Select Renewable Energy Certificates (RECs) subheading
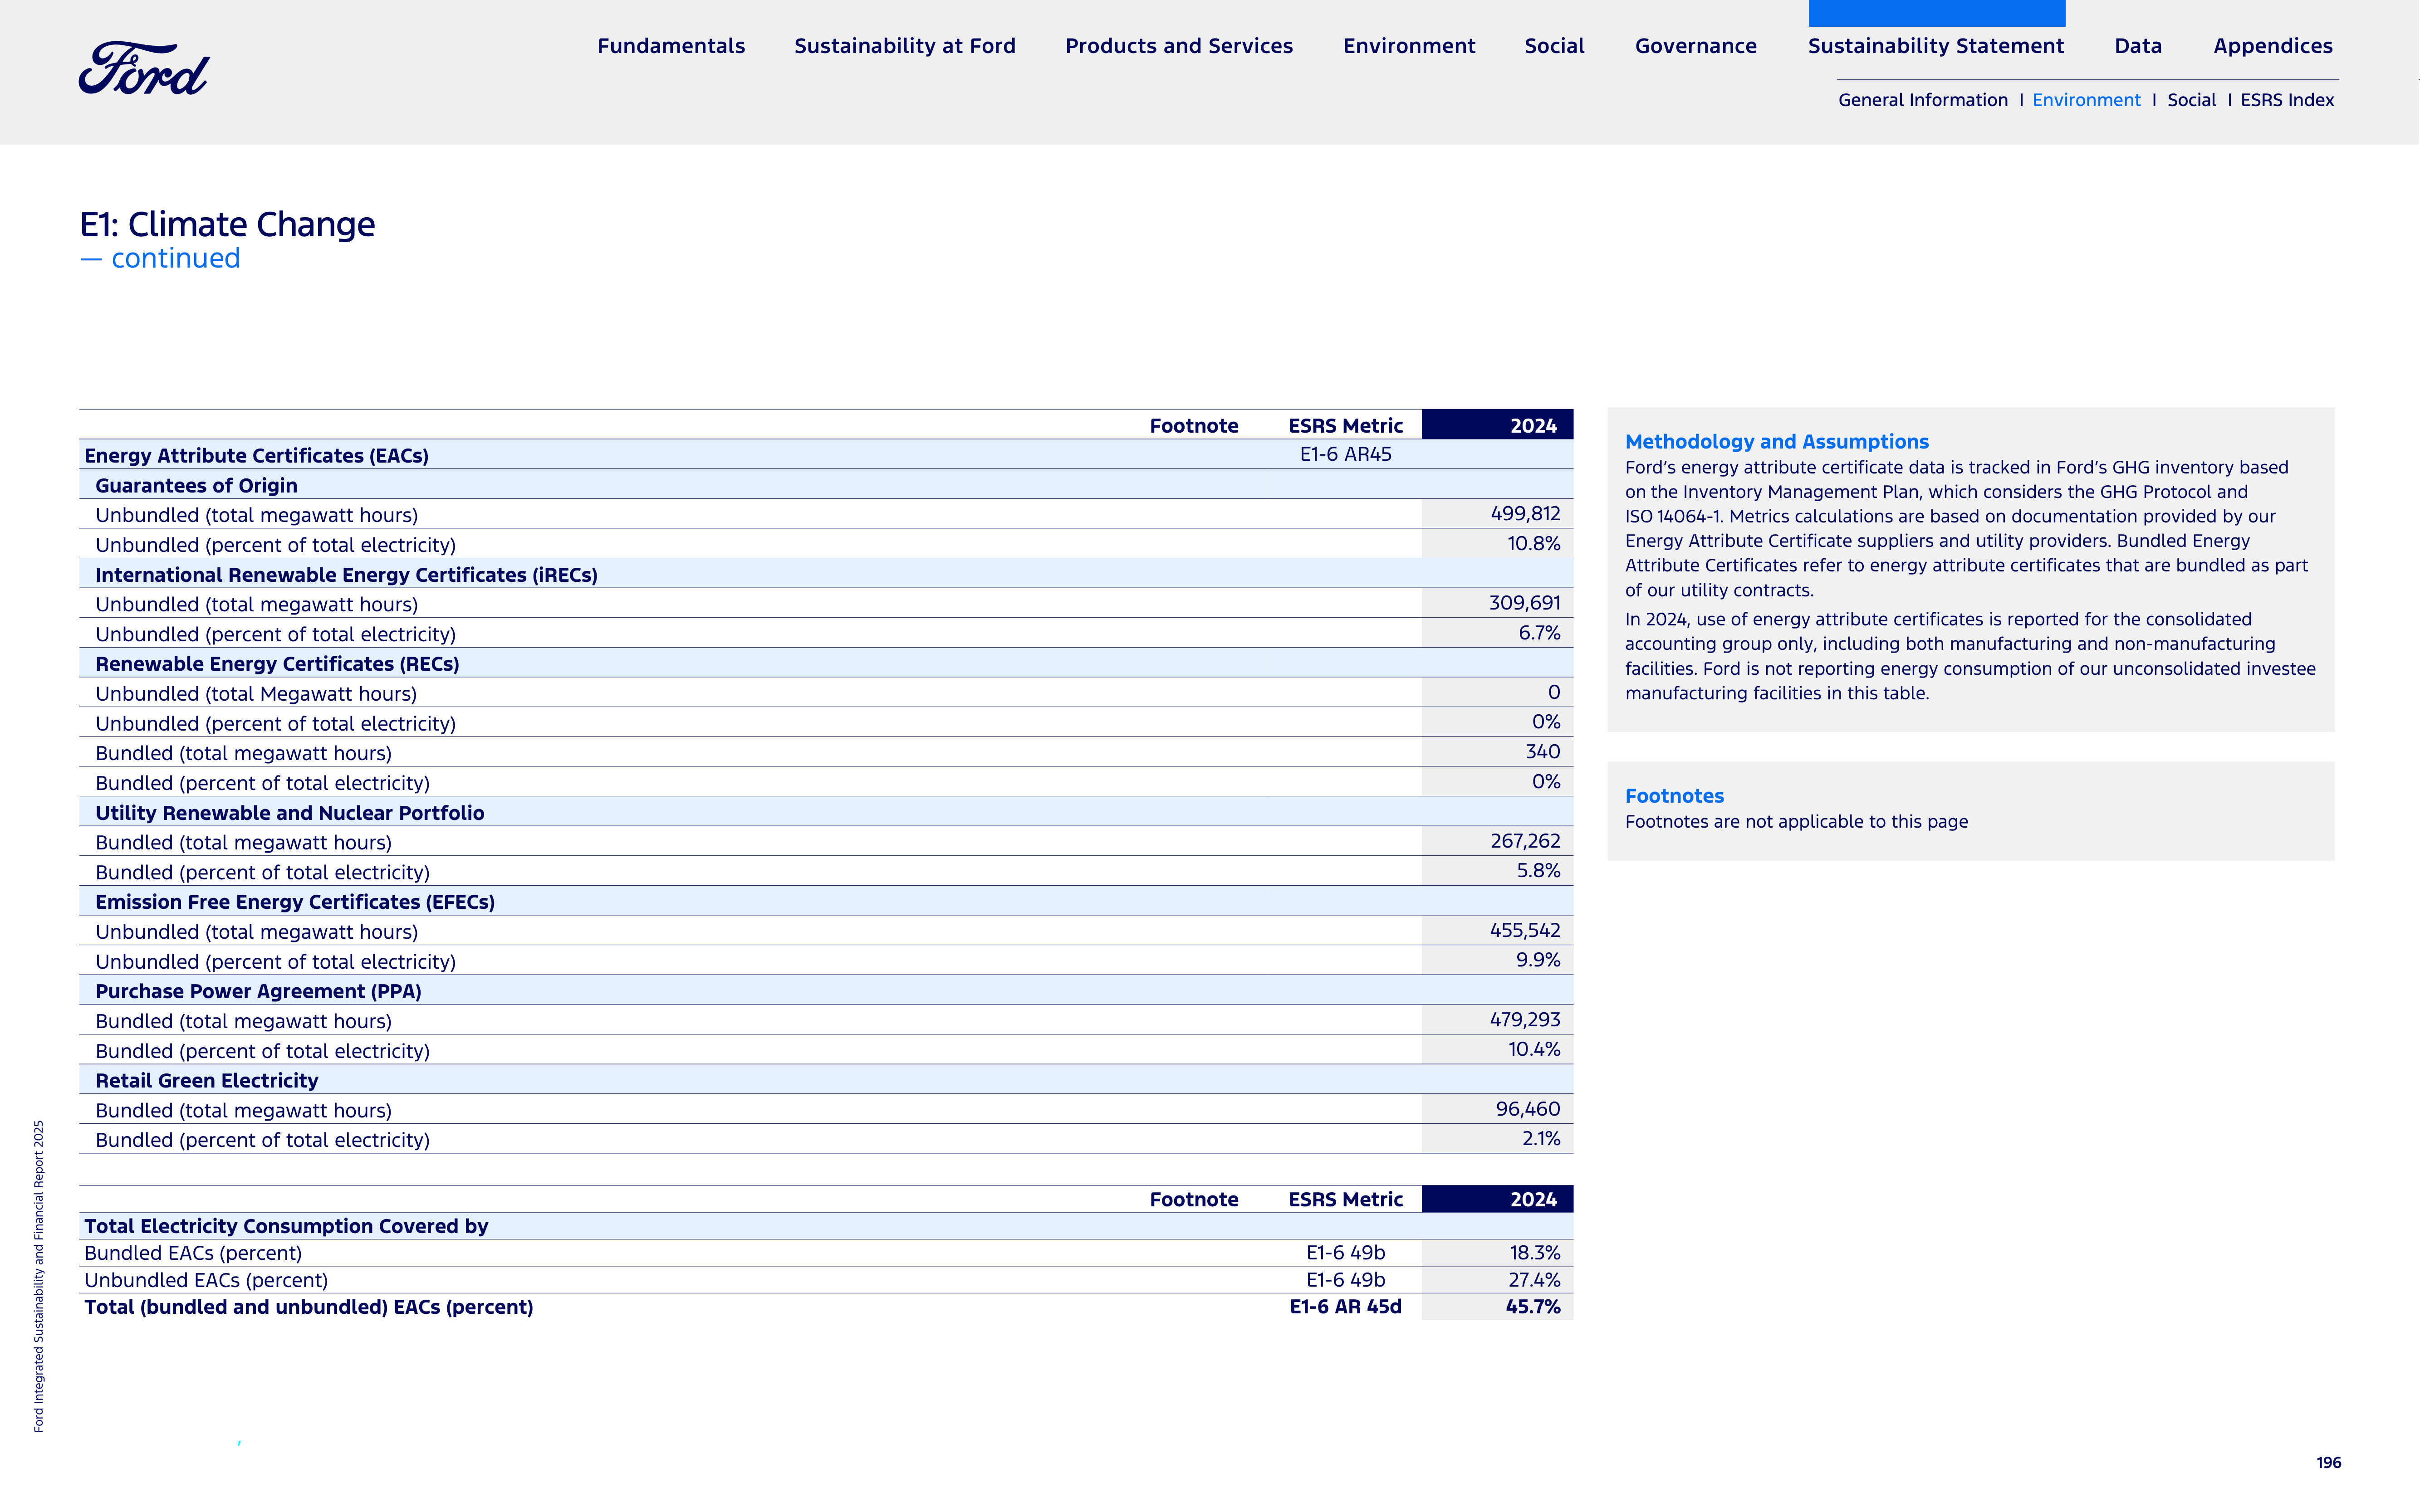This screenshot has width=2420, height=1512. pos(277,664)
